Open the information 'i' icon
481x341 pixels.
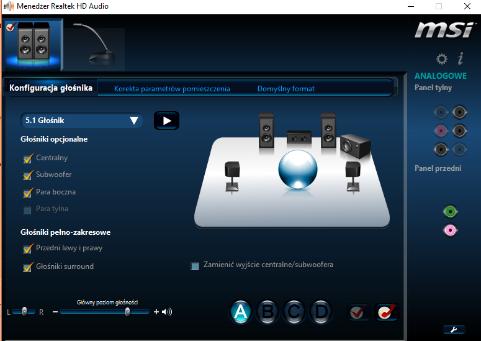(461, 58)
